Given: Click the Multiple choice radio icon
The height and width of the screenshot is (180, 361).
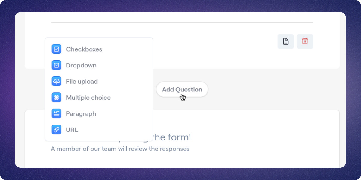Looking at the screenshot, I should [57, 97].
